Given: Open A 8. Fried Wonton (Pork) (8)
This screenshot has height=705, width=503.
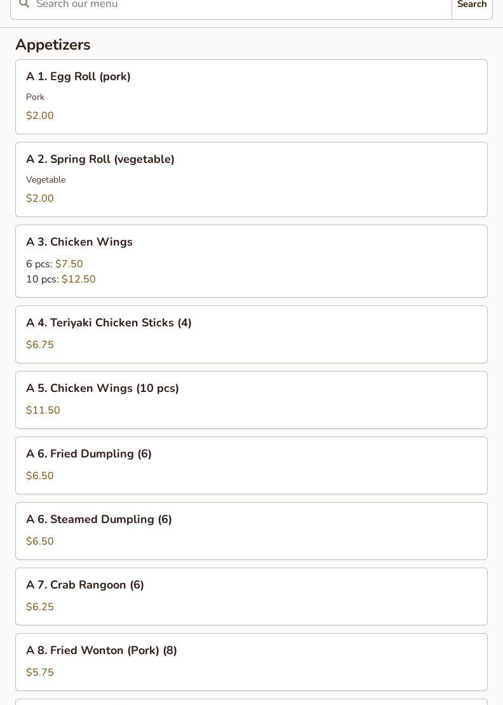Looking at the screenshot, I should point(251,662).
